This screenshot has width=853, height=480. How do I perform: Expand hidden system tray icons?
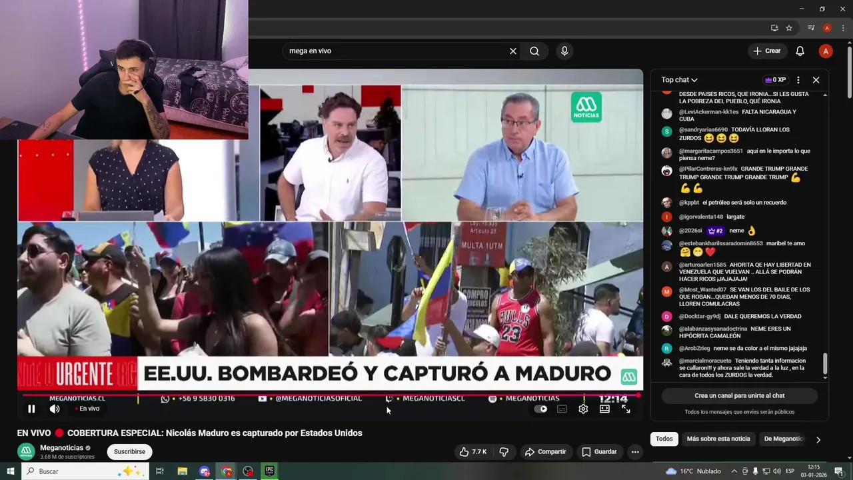coord(733,471)
